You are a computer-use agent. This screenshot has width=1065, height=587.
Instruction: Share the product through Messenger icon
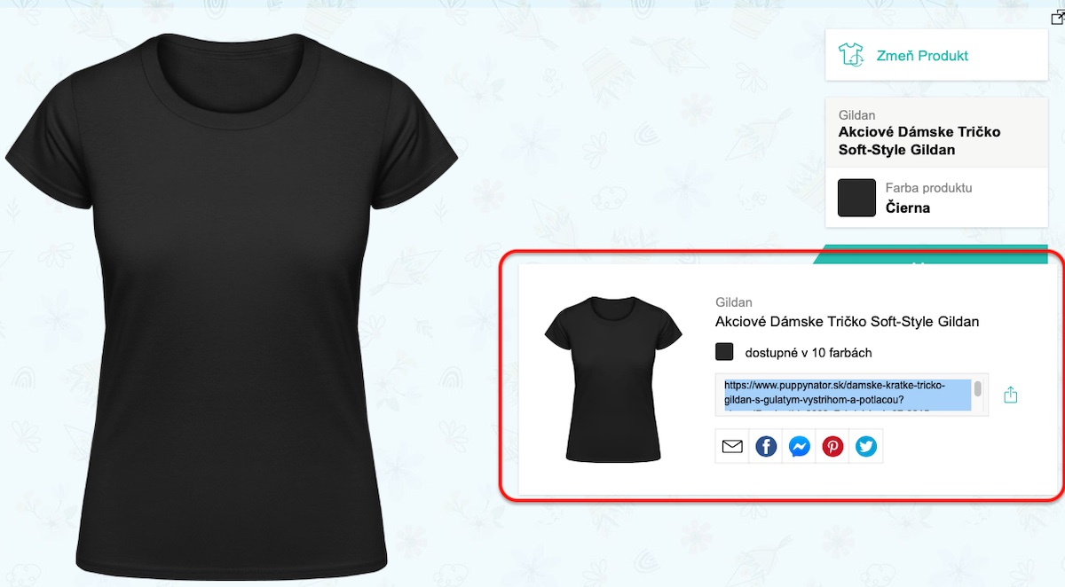click(x=799, y=447)
